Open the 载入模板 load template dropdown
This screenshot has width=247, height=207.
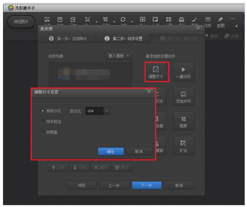119,56
